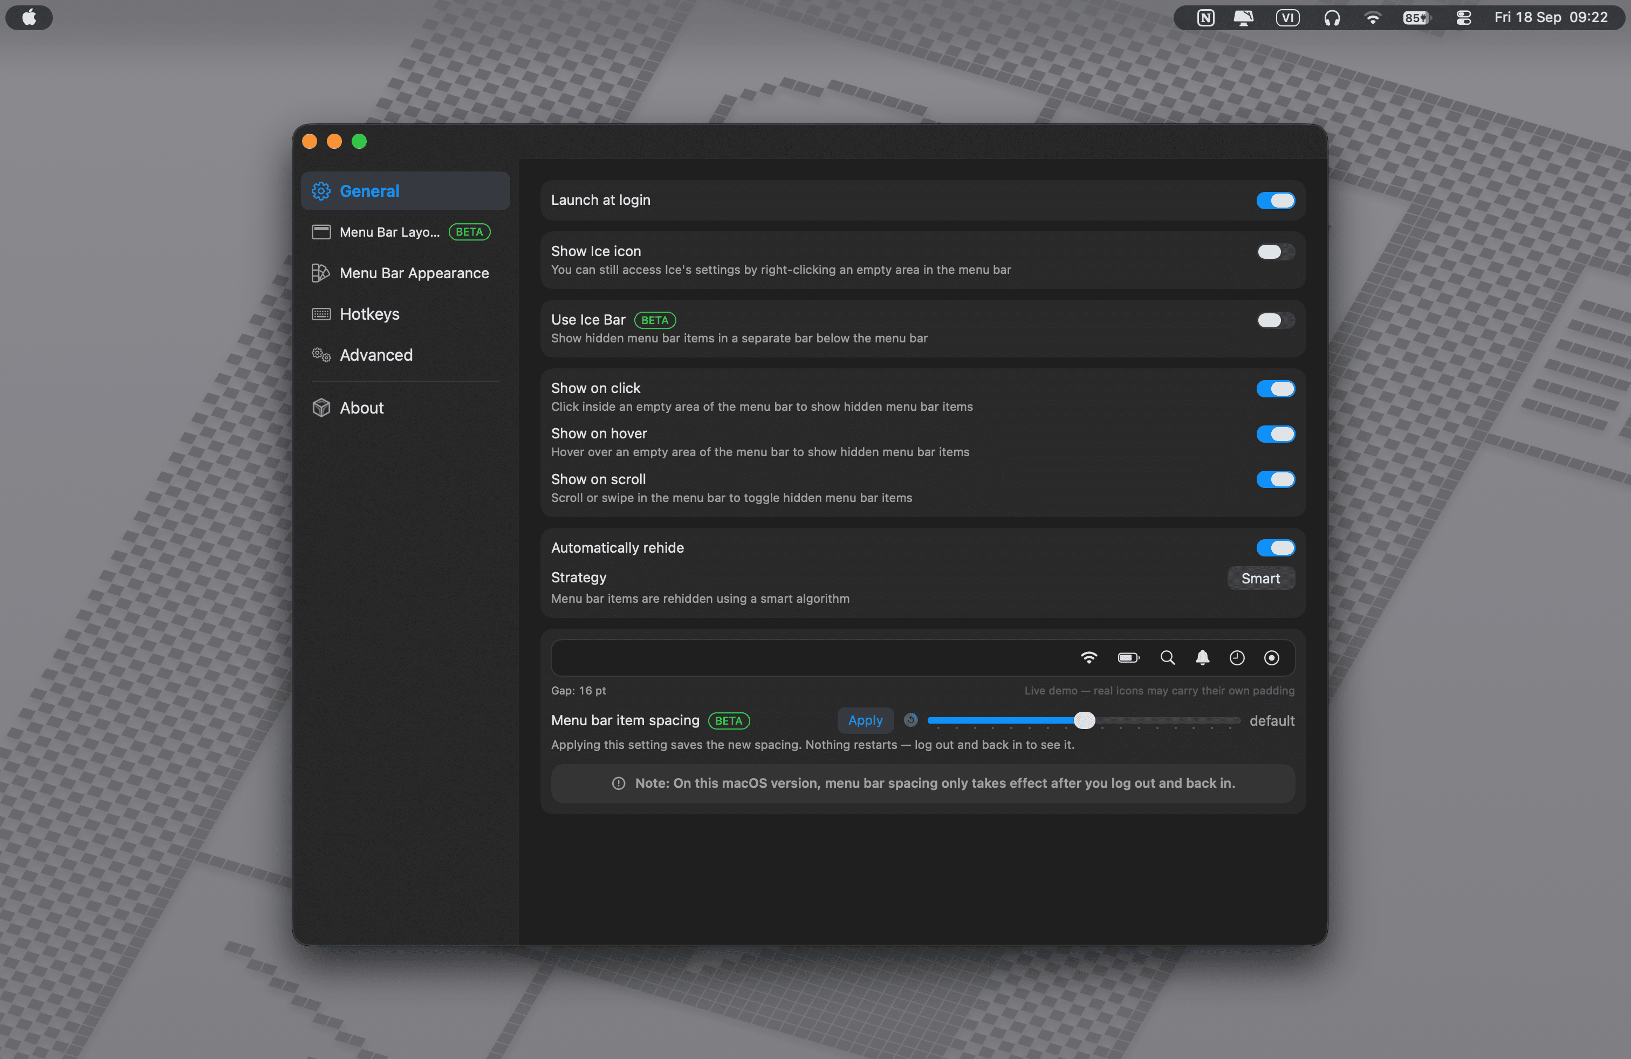The image size is (1631, 1059).
Task: Open the Menu Bar Layout section
Action: coord(405,231)
